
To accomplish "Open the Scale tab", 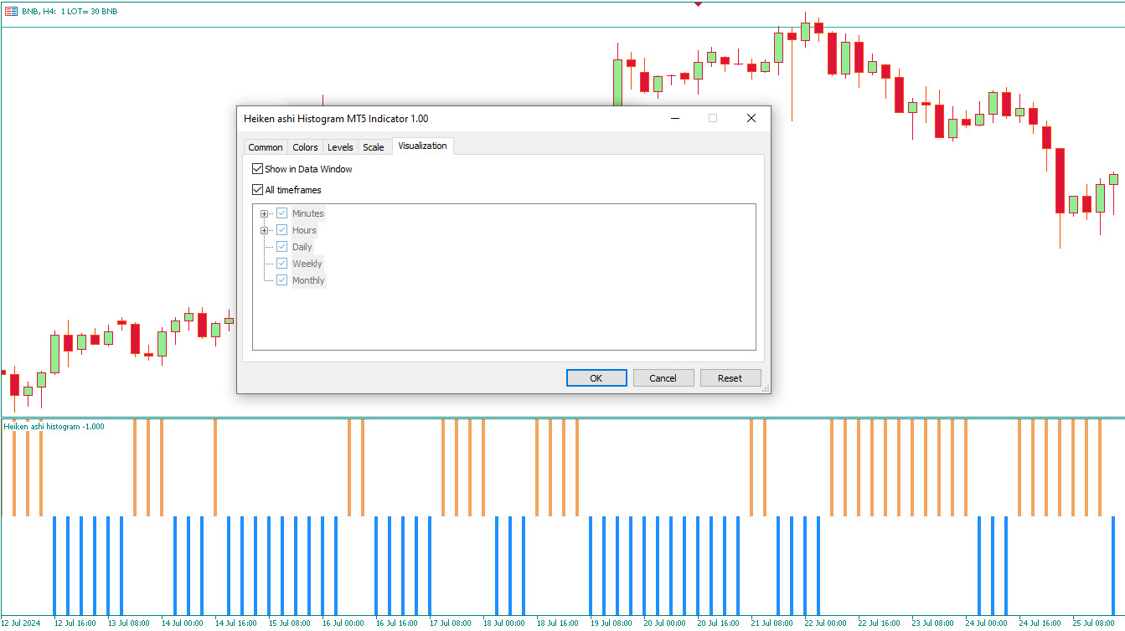I will pos(374,146).
